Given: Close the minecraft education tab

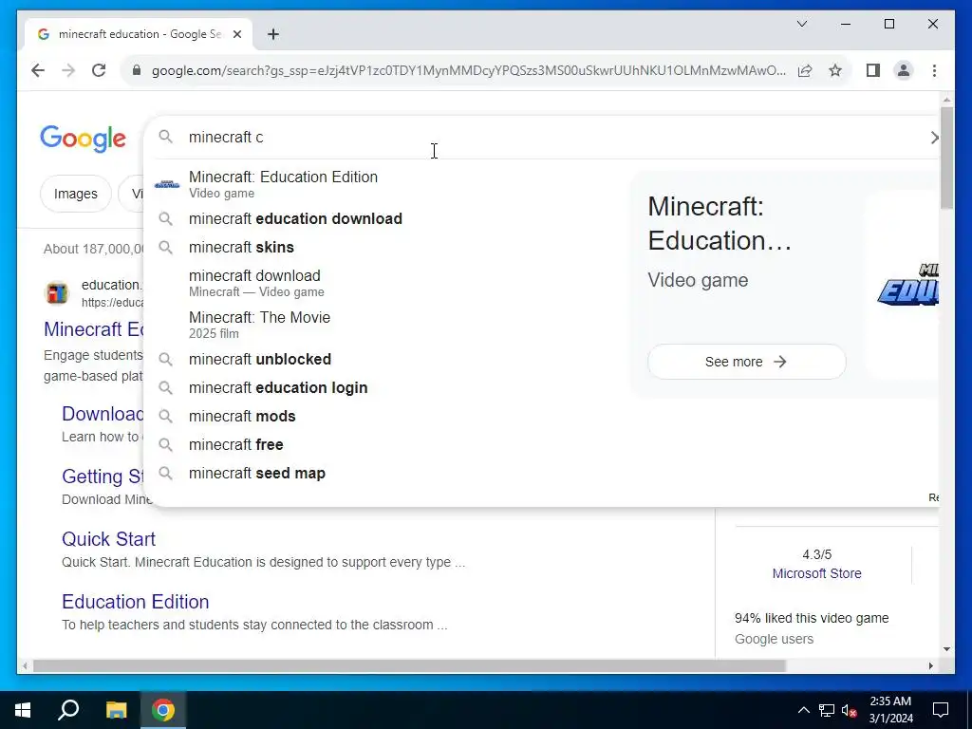Looking at the screenshot, I should [236, 34].
